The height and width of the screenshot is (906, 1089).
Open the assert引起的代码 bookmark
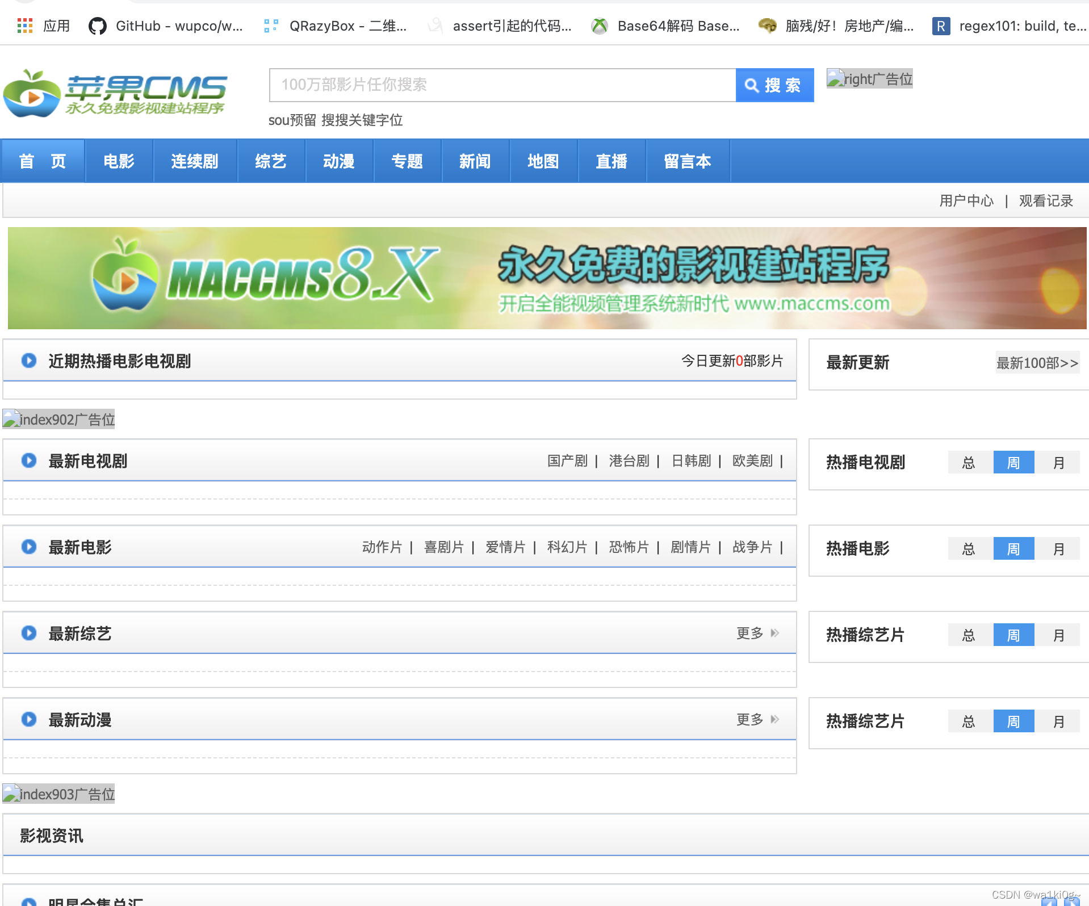(x=500, y=26)
